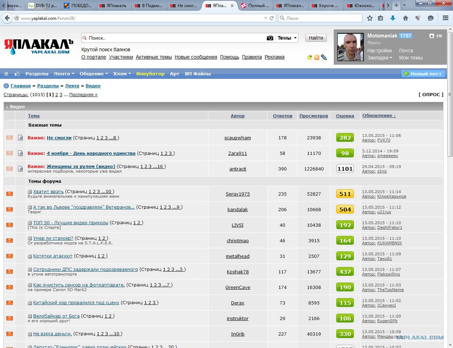The image size is (453, 348).
Task: Open the Закладки dropdown in profile panel
Action: pyautogui.click(x=380, y=58)
